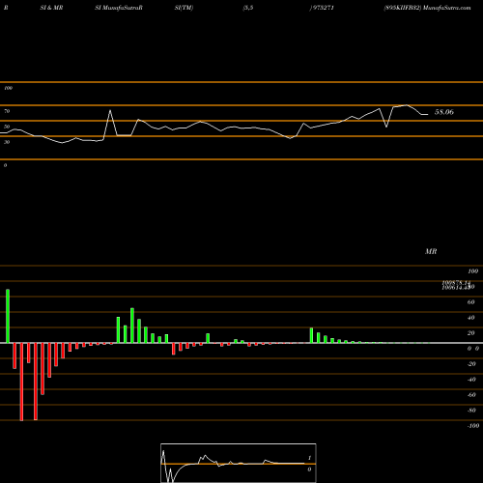This screenshot has height=483, width=483.
Task: Click the SI & MR header text
Action: [x=51, y=8]
